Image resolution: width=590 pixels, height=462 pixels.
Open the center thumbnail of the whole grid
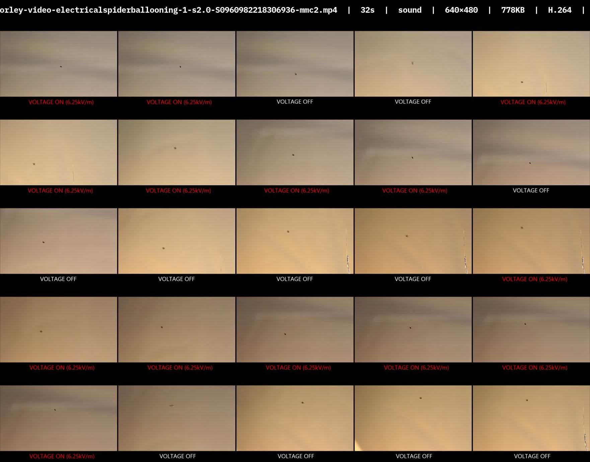(295, 241)
